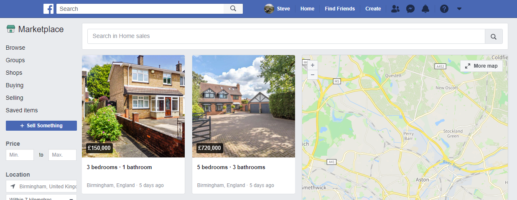Click the top search magnifier button
Screen dimensions: 517x200
click(x=233, y=9)
